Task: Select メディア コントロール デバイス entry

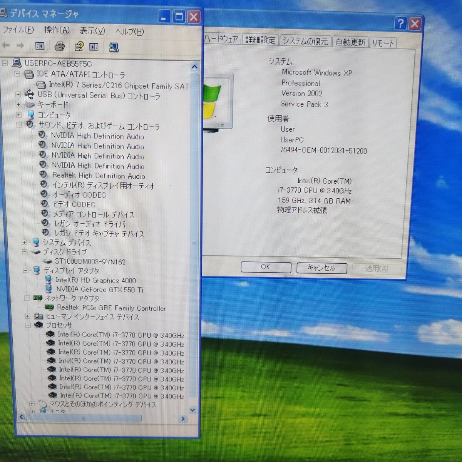Action: (94, 214)
